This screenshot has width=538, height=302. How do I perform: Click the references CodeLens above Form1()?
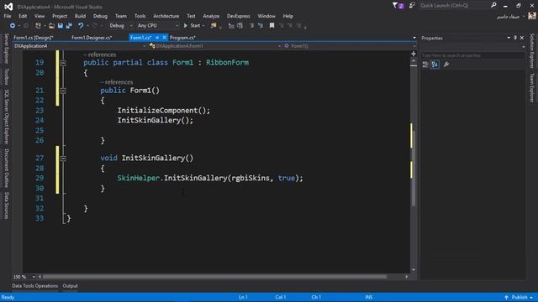point(117,82)
